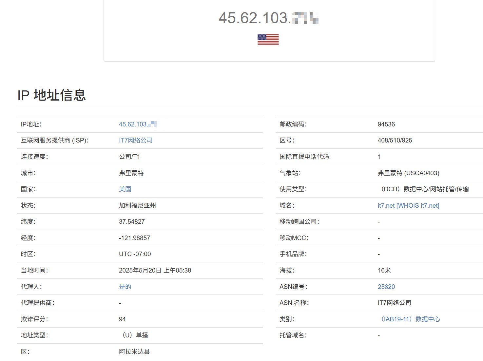The height and width of the screenshot is (361, 483).
Task: Click the United States flag icon
Action: [268, 40]
